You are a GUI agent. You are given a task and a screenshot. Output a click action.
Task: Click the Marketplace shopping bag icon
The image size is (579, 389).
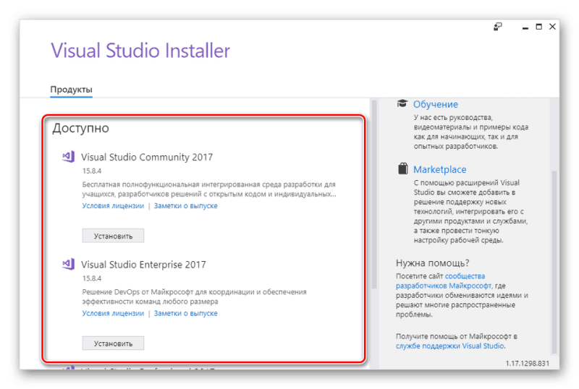click(x=402, y=168)
